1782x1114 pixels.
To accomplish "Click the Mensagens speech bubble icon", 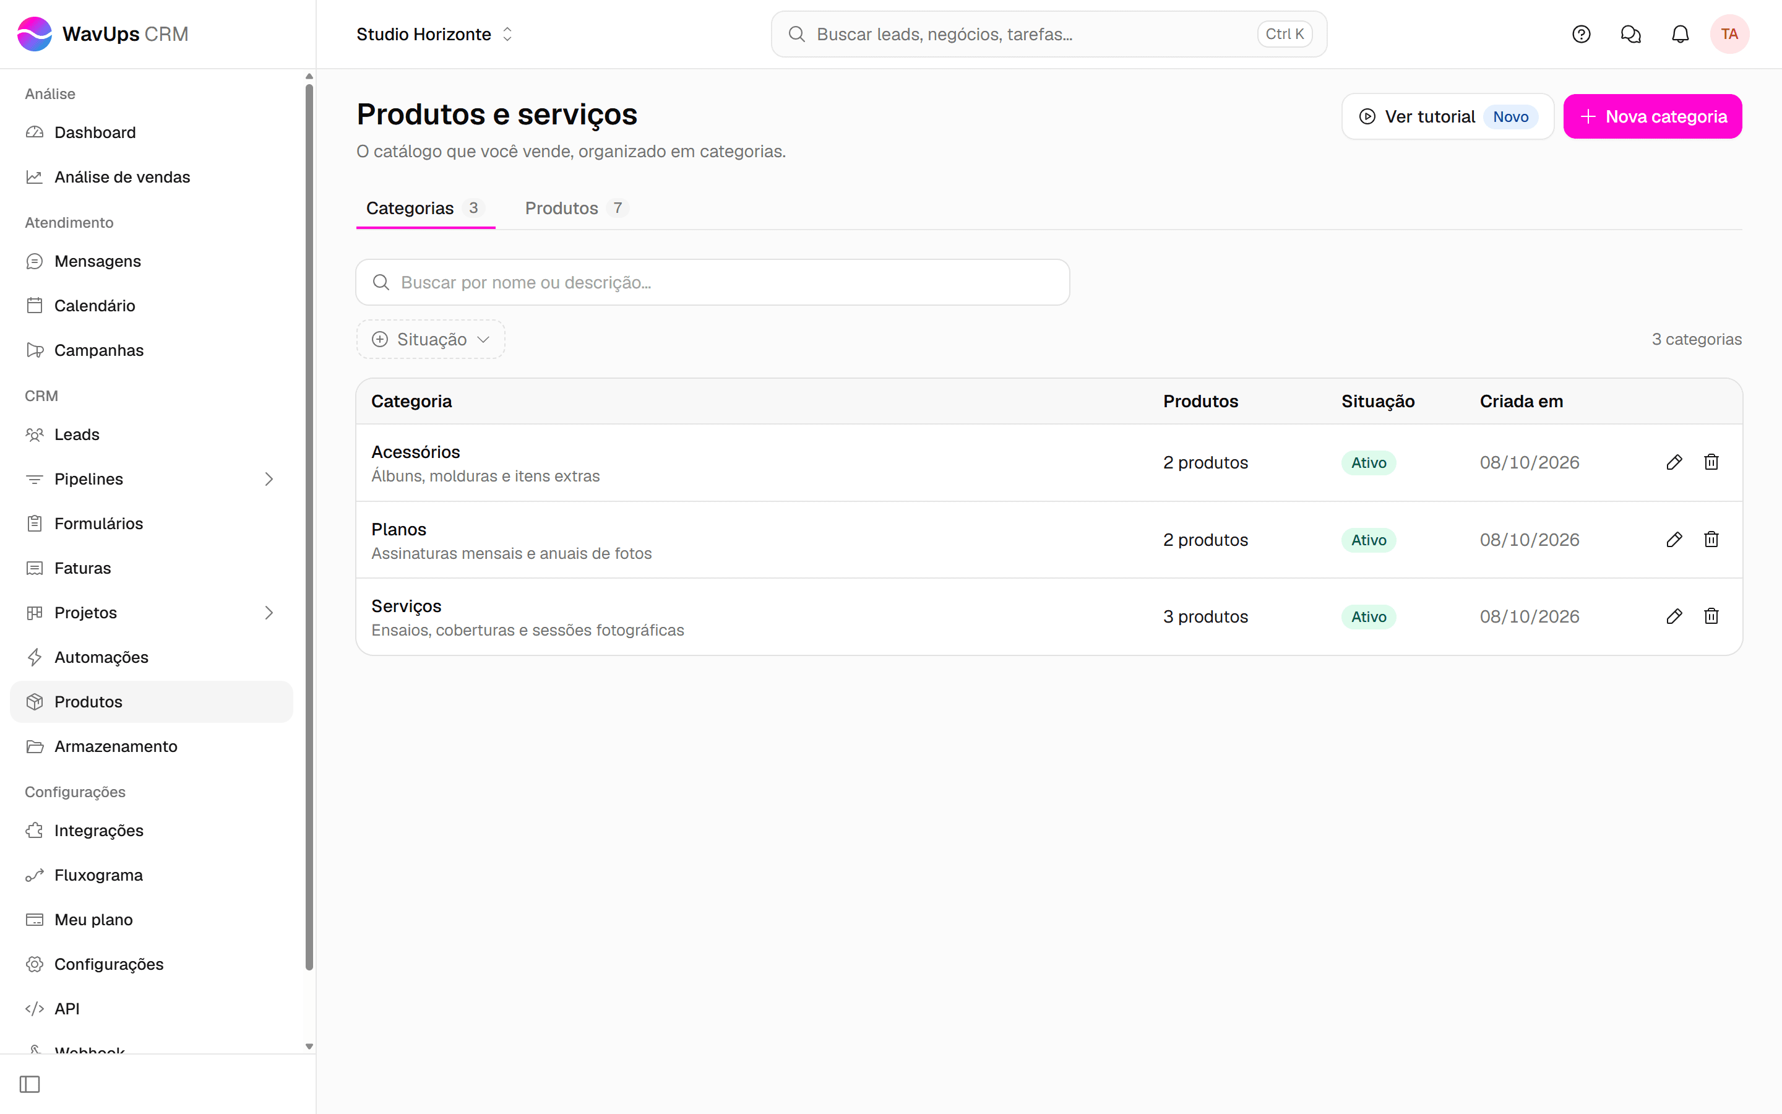I will tap(35, 261).
